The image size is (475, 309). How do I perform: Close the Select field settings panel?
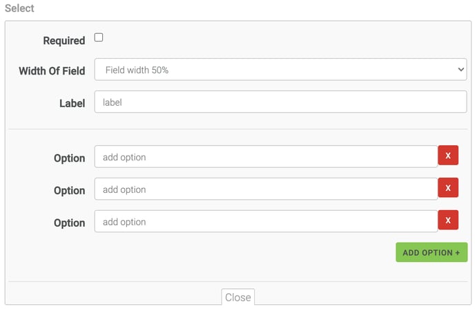tap(237, 297)
